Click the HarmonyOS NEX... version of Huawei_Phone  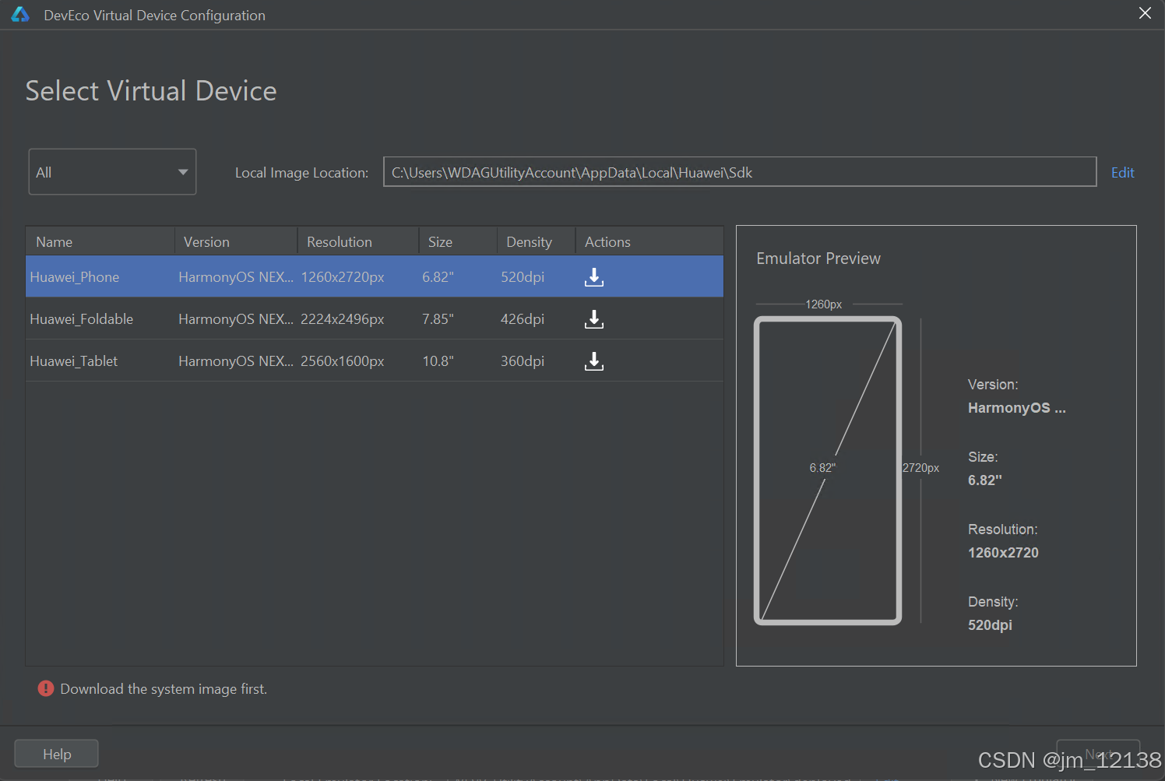(236, 277)
